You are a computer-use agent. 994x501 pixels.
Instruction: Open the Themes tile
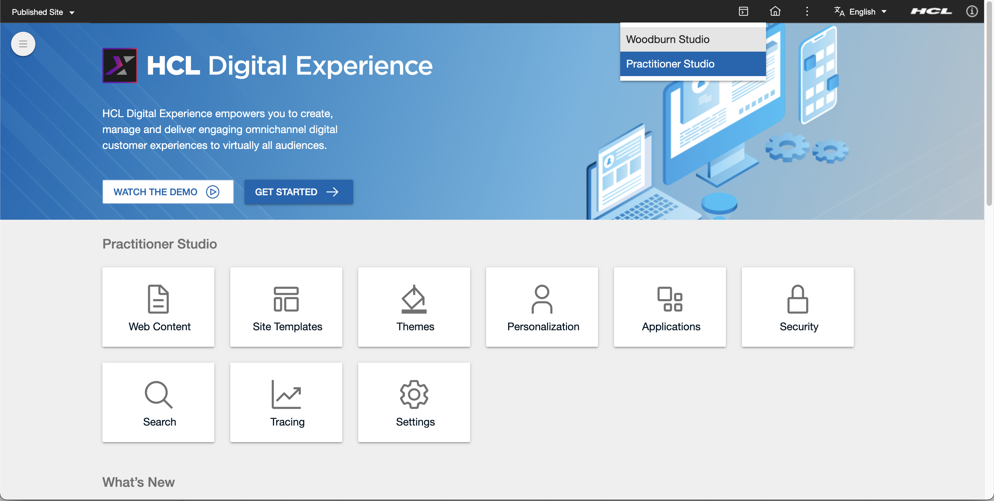point(414,307)
